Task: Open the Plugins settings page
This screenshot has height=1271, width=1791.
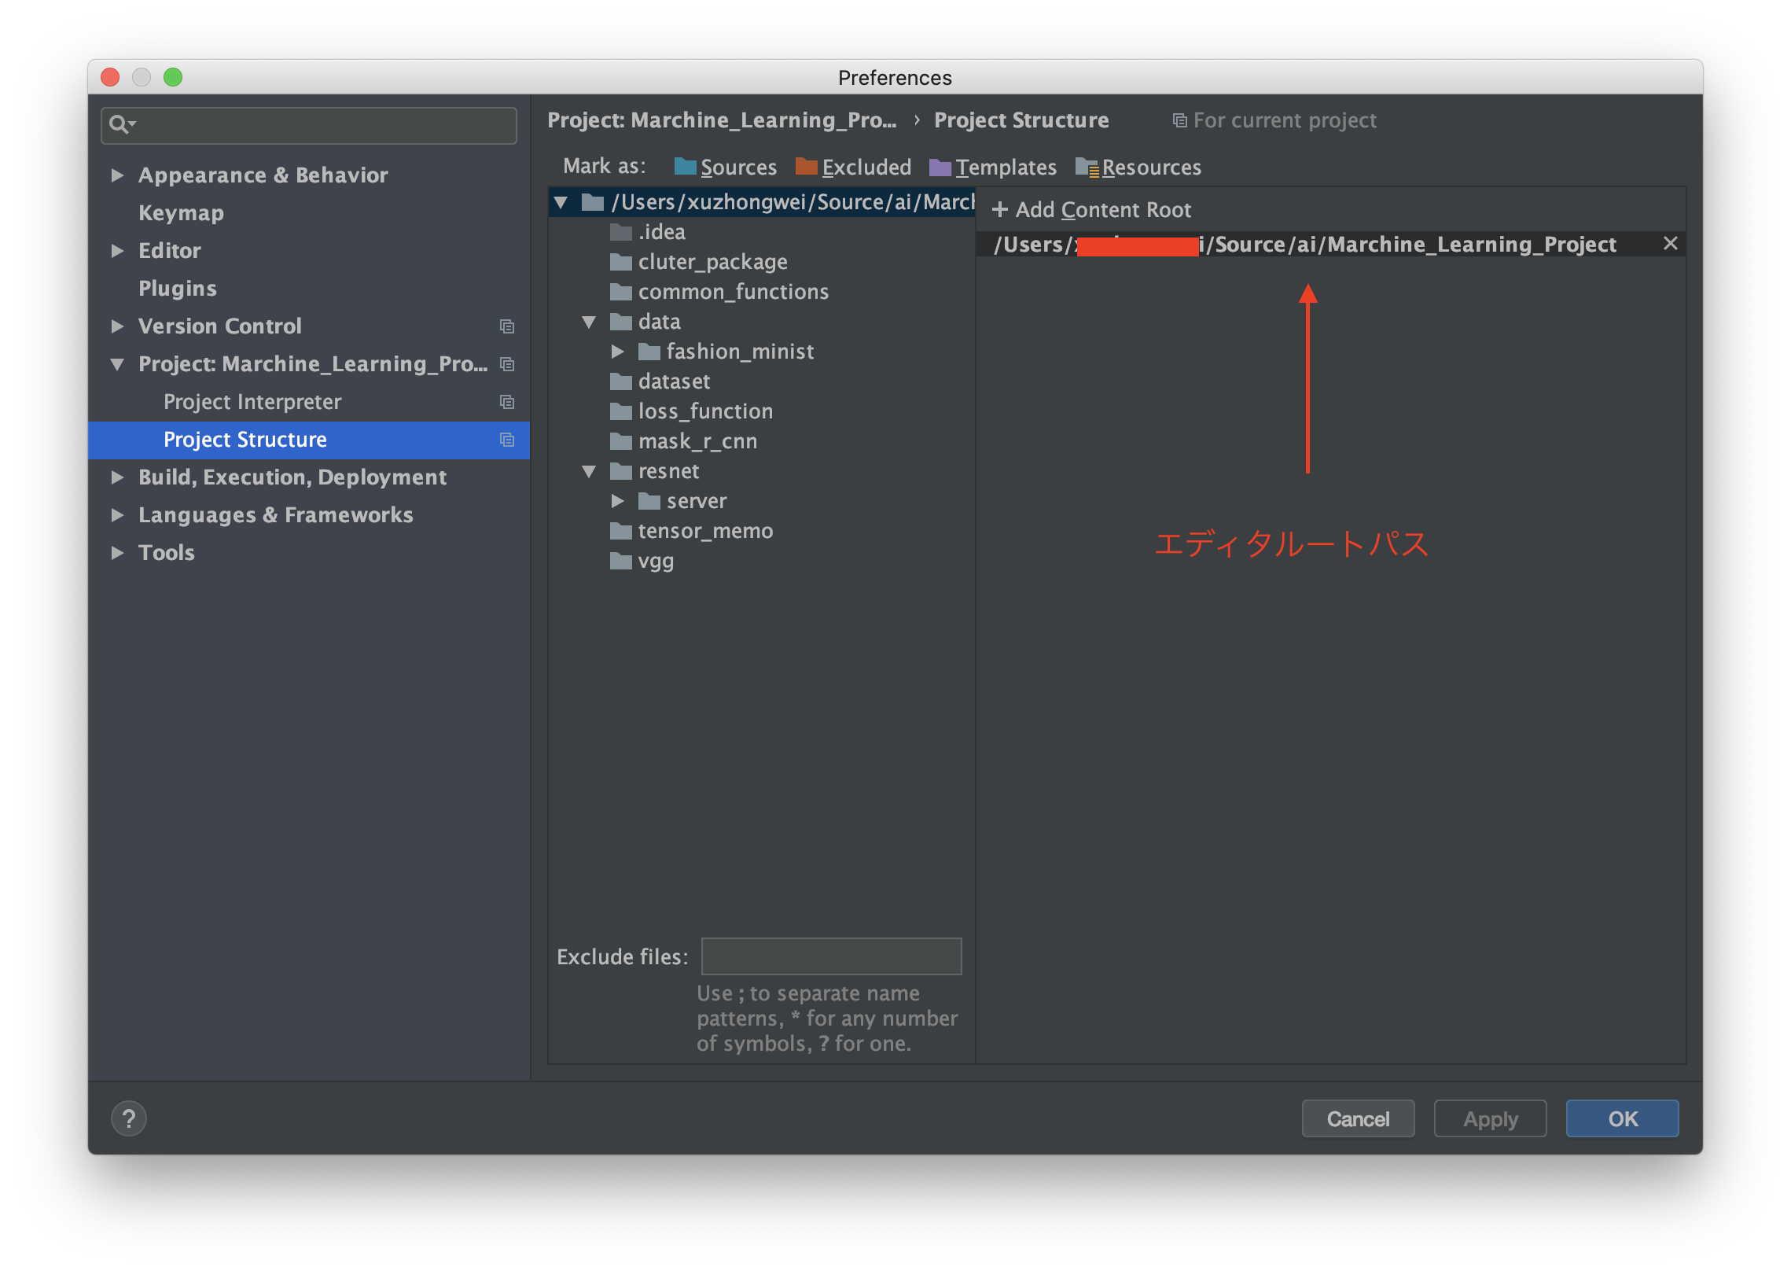Action: point(178,288)
